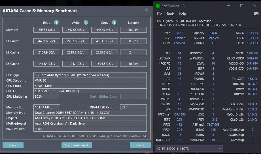Click the tRFC (ns) value 157,1195

[179, 114]
